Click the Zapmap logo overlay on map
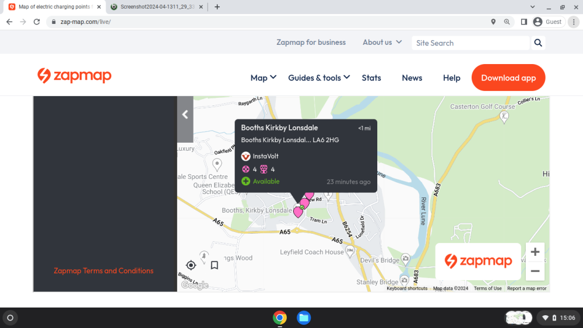This screenshot has width=583, height=328. tap(478, 262)
